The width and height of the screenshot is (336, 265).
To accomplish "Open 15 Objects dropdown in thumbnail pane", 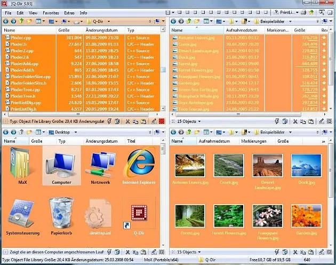I will pos(199,252).
